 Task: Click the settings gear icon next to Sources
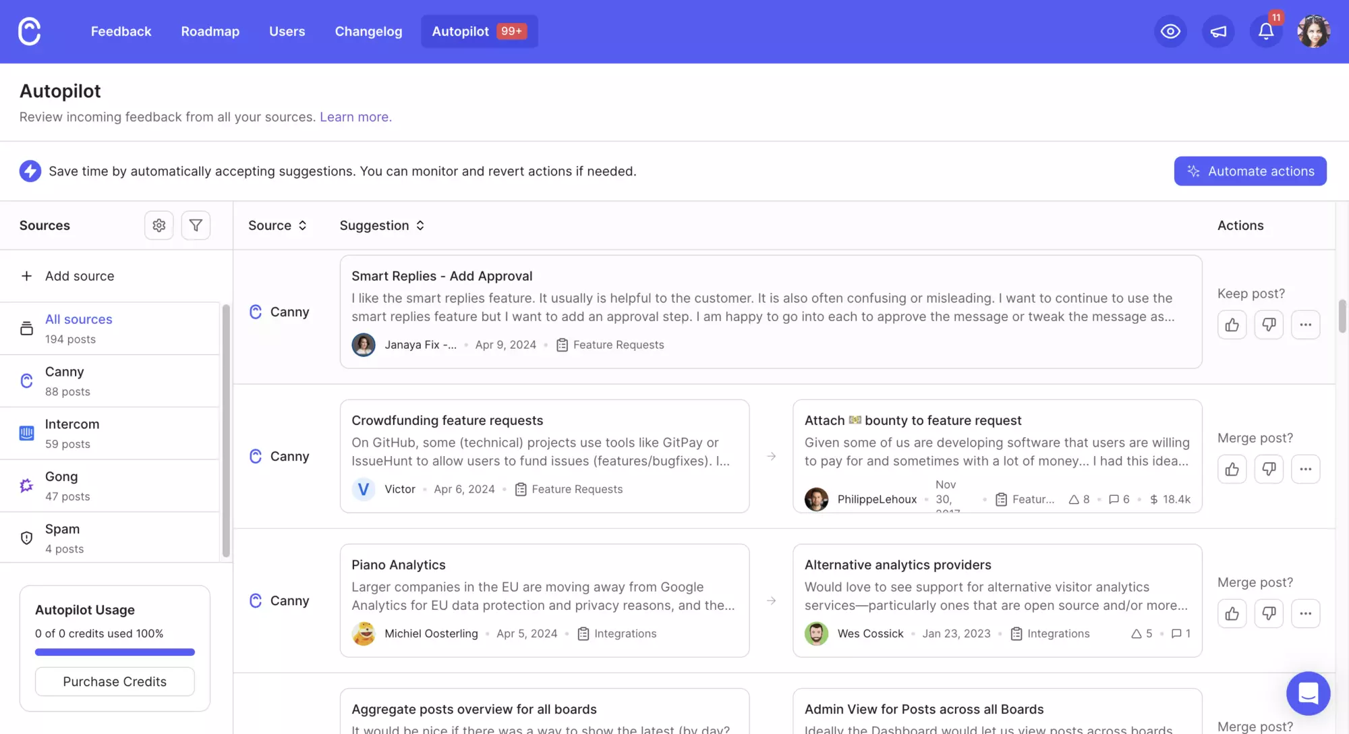(x=159, y=225)
